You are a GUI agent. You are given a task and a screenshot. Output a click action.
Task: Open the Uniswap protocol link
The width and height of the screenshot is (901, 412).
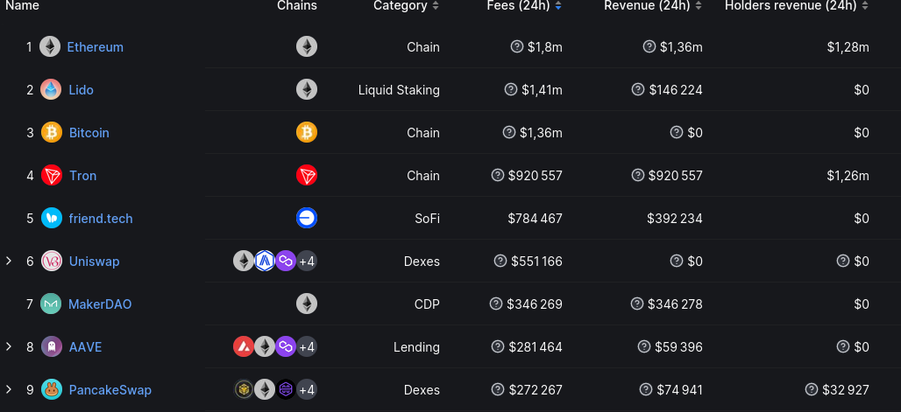coord(94,262)
